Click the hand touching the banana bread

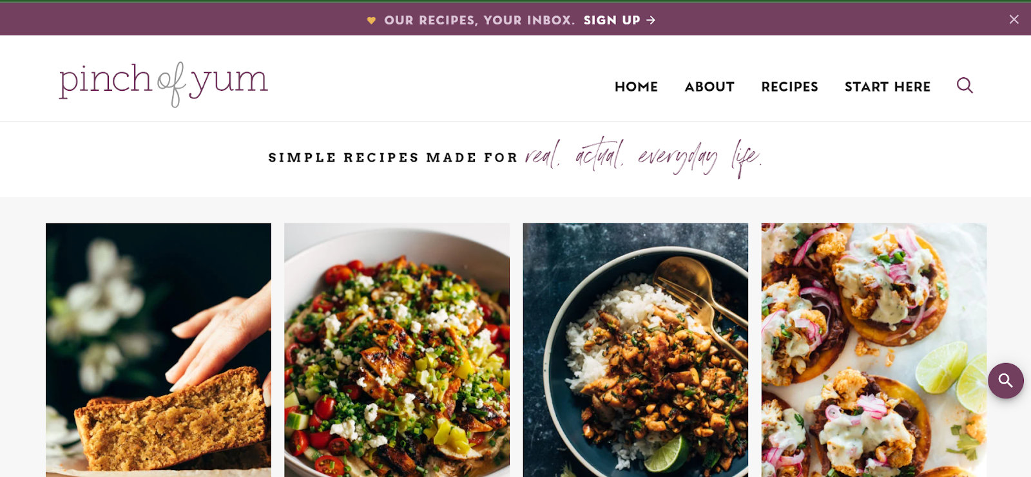pos(222,338)
